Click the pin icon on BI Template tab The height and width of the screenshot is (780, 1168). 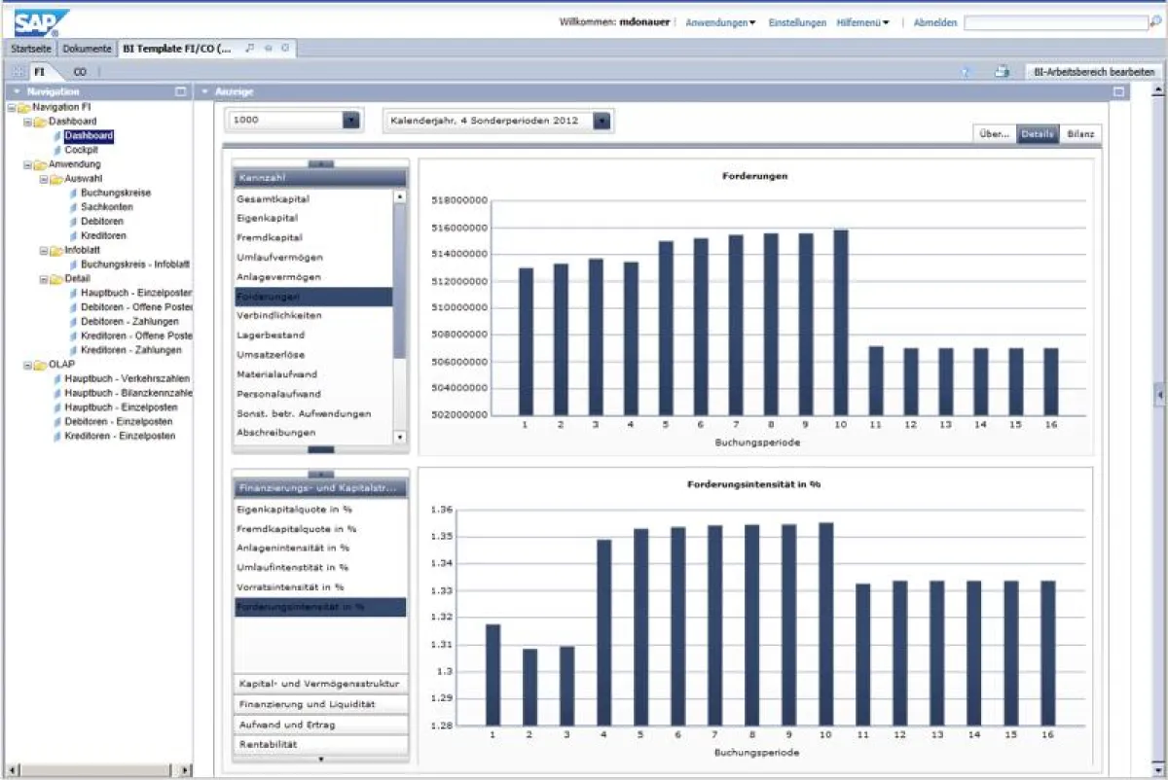pos(250,48)
